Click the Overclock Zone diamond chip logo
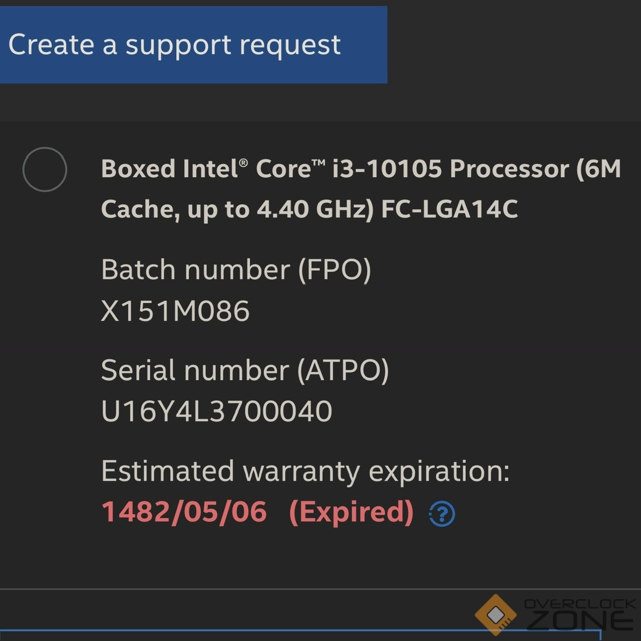 495,614
